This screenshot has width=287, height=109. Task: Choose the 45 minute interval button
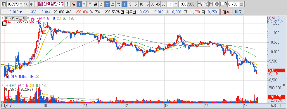click(158, 4)
